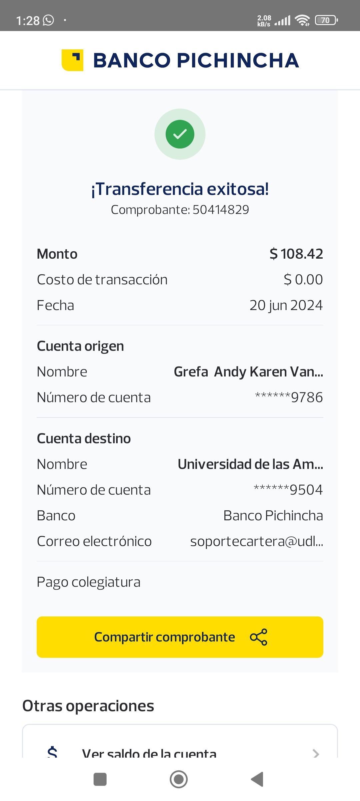Tap the WhatsApp notification icon in status bar

[x=49, y=20]
